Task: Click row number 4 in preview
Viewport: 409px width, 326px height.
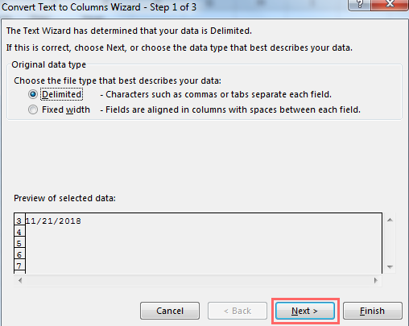Action: coord(19,232)
